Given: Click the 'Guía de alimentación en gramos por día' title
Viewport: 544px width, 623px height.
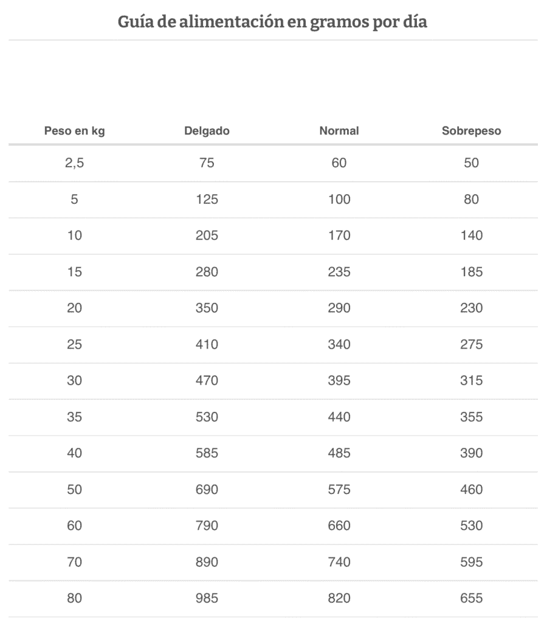Looking at the screenshot, I should (x=272, y=22).
